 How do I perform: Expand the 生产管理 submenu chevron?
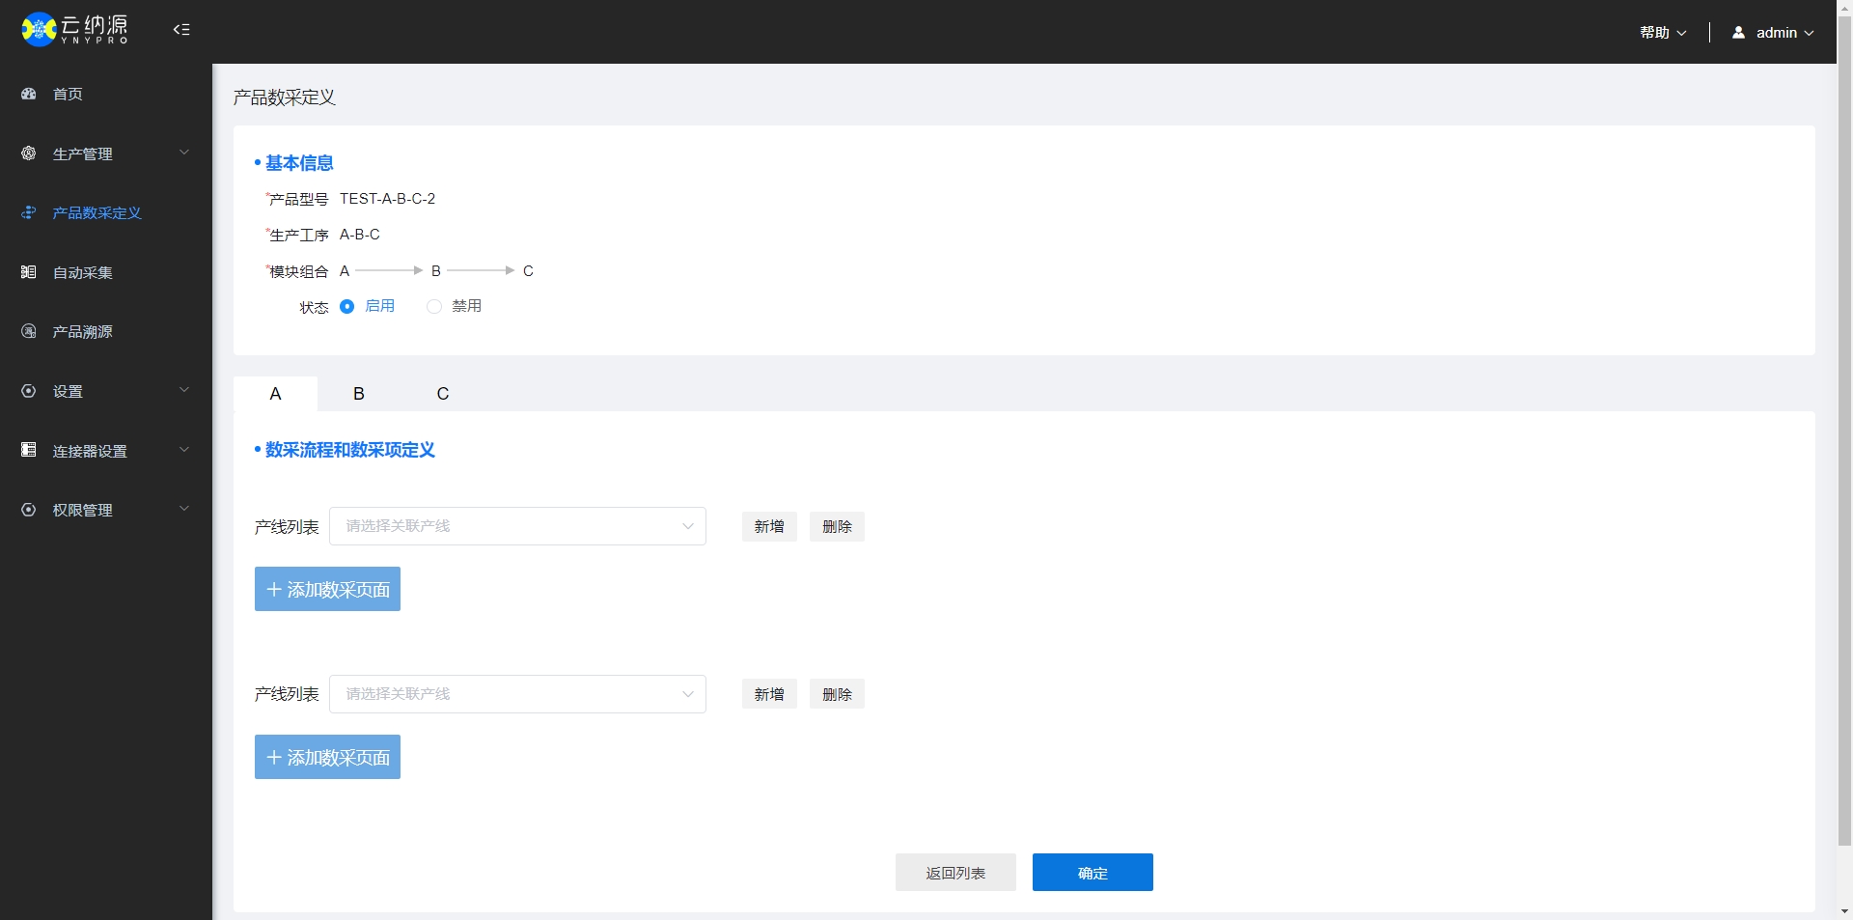[x=184, y=153]
